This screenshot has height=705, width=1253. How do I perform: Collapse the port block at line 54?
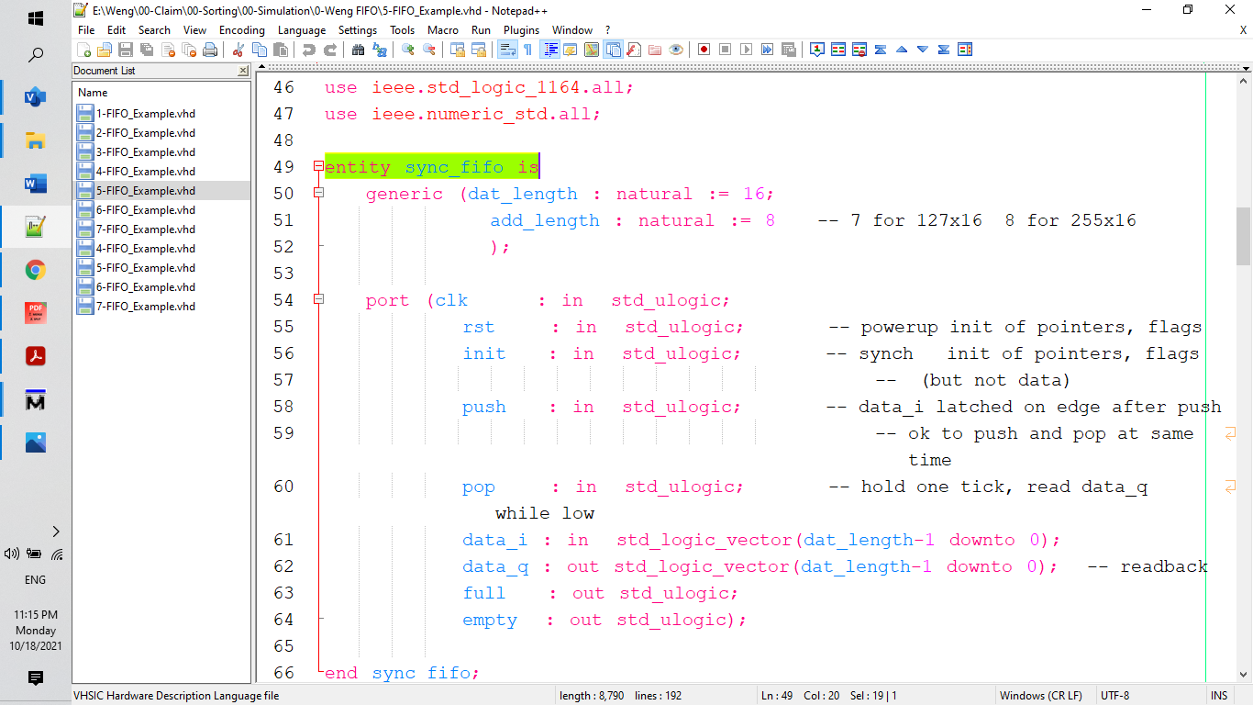coord(318,299)
